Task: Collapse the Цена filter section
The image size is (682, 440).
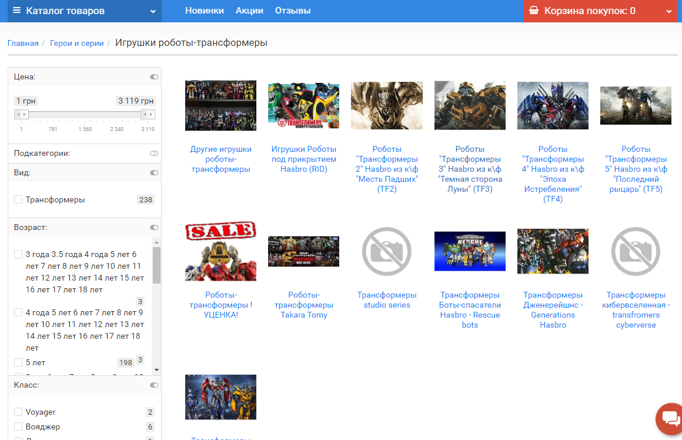Action: coord(154,77)
